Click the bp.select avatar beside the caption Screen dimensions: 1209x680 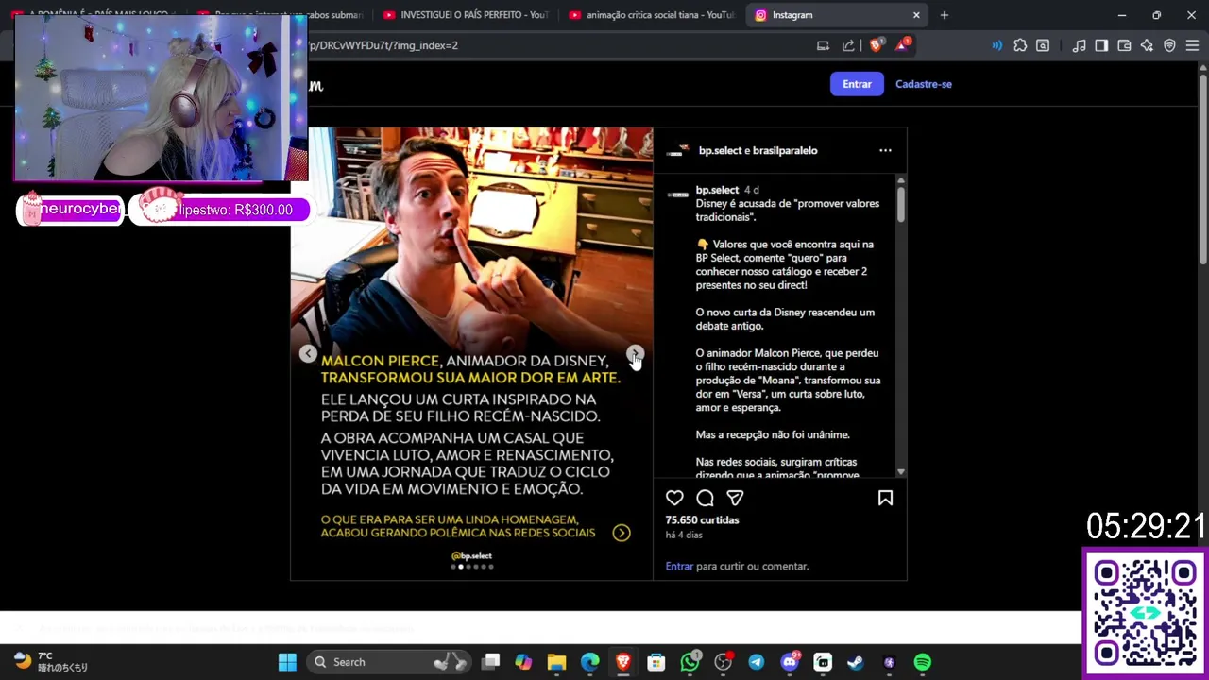677,195
